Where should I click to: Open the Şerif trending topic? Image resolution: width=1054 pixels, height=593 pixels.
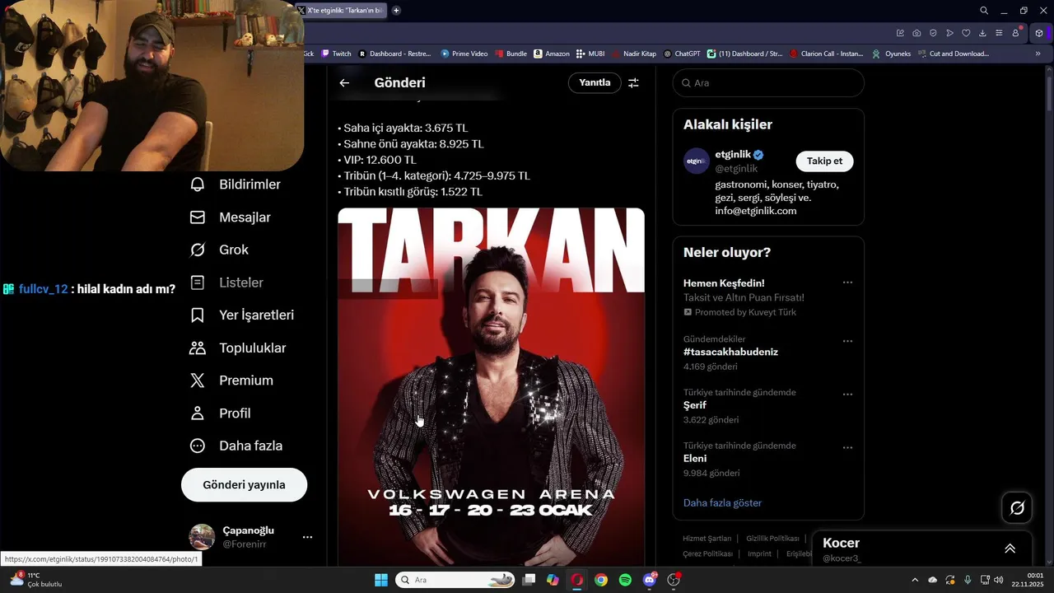point(694,405)
